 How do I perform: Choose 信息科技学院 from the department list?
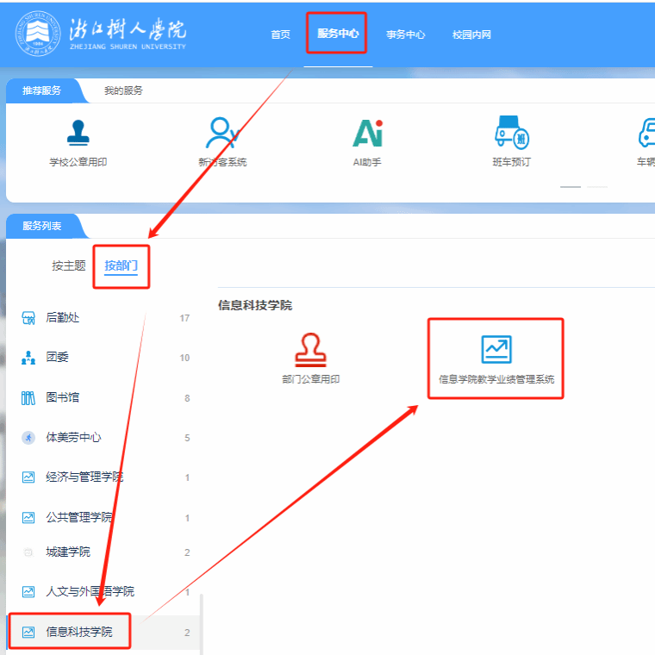[78, 632]
